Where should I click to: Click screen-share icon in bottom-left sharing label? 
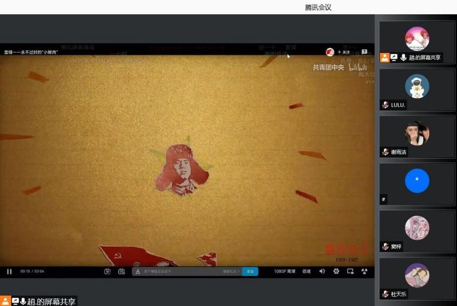(15, 301)
